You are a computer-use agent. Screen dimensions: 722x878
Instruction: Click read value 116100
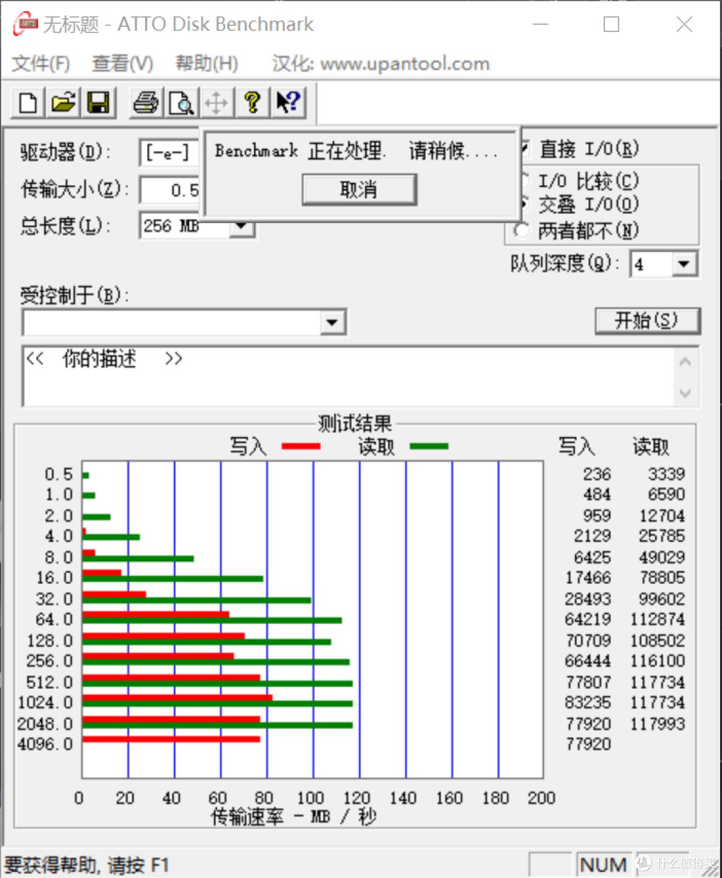coord(657,661)
